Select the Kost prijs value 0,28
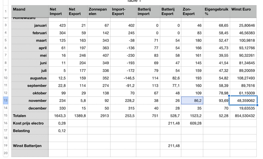Viewport: 263px width, 159px height. (58, 123)
